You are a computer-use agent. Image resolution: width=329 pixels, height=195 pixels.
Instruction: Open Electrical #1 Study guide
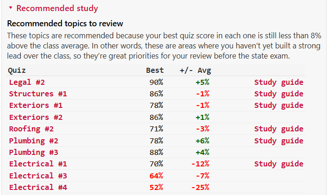click(x=279, y=164)
